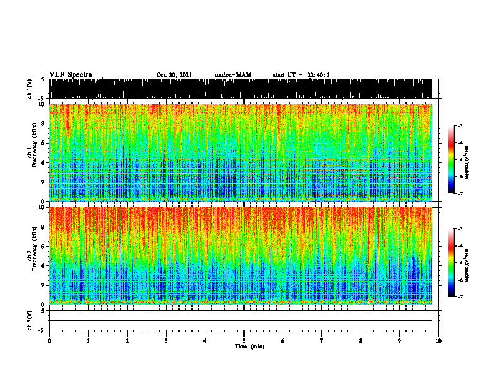
Task: Click the "5" tick on the time axis
Action: pyautogui.click(x=244, y=341)
